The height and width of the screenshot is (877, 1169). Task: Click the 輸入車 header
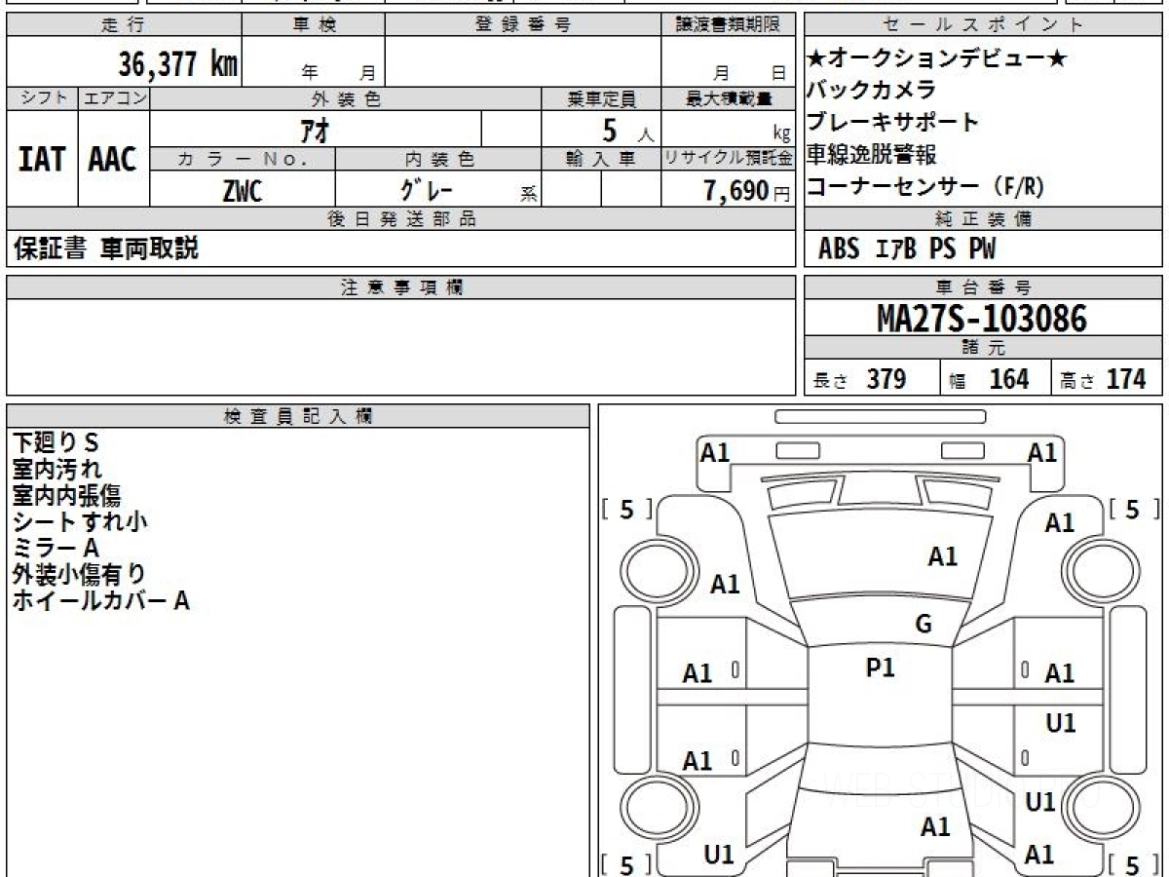tap(601, 159)
